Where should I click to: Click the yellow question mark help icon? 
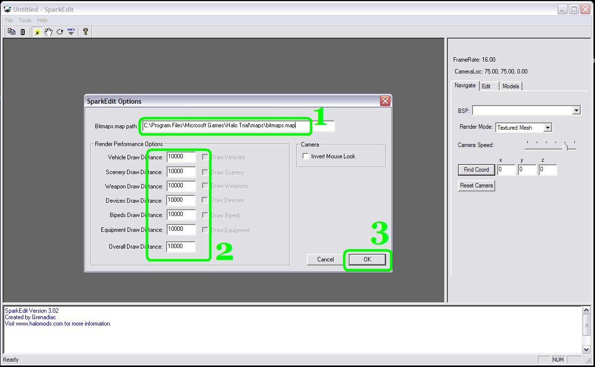tap(85, 32)
